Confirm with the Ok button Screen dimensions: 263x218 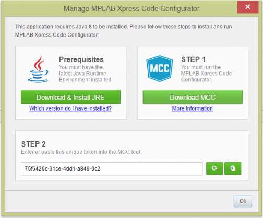[x=243, y=201]
